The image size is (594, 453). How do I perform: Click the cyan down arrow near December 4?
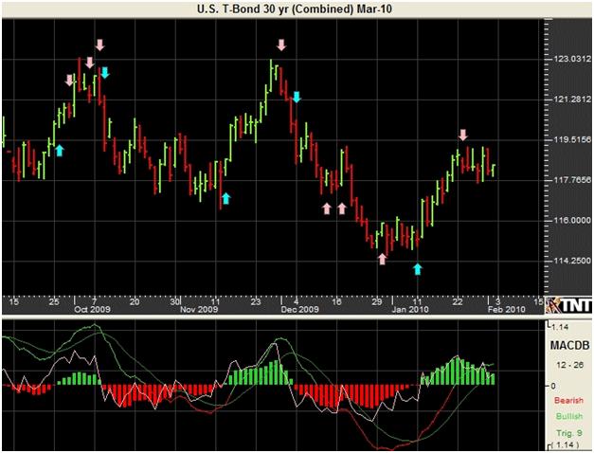(297, 97)
